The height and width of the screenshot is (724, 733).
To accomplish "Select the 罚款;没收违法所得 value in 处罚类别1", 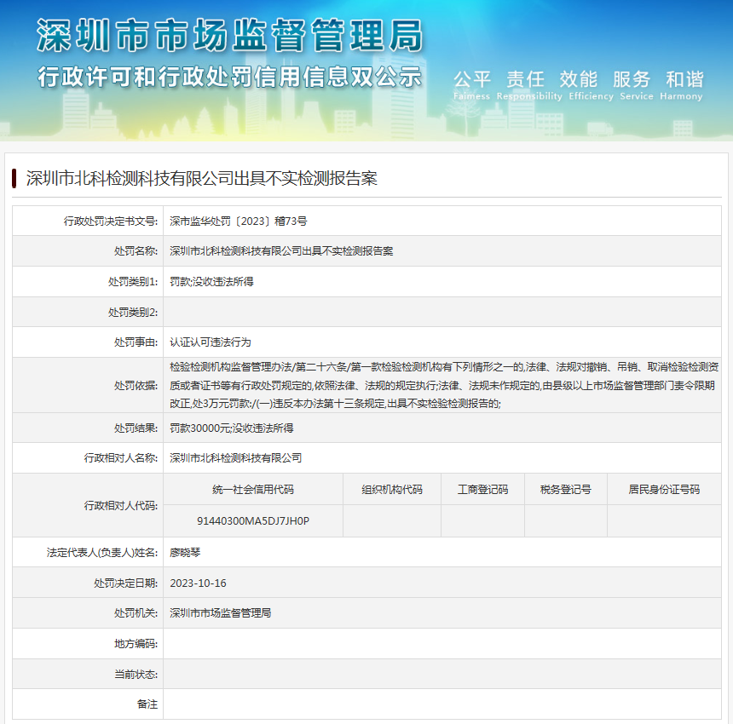I will (211, 281).
